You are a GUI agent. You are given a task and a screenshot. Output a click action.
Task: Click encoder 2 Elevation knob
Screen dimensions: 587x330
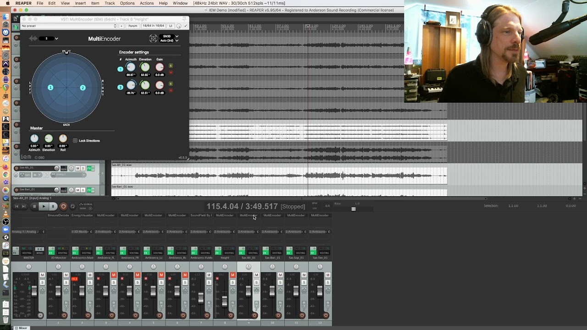tap(145, 85)
